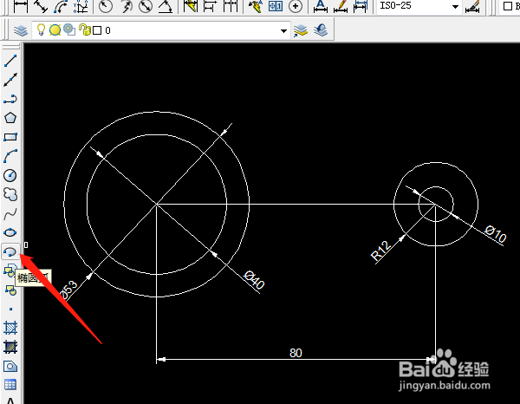Select the 80 linear dimension text

(x=296, y=353)
